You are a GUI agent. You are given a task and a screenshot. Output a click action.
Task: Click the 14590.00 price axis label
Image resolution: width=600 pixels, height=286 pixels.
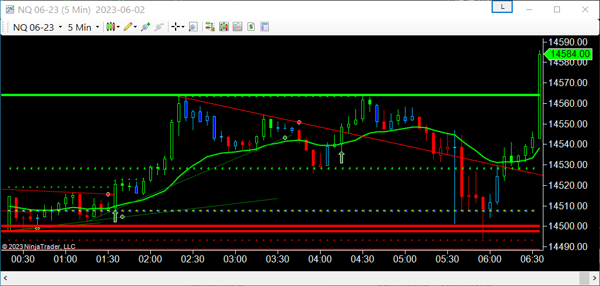pyautogui.click(x=568, y=42)
